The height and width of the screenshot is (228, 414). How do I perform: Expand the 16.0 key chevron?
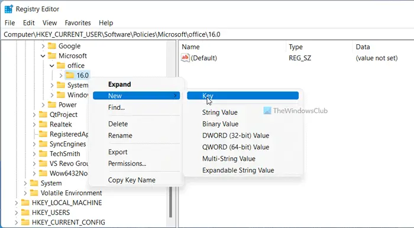point(61,76)
